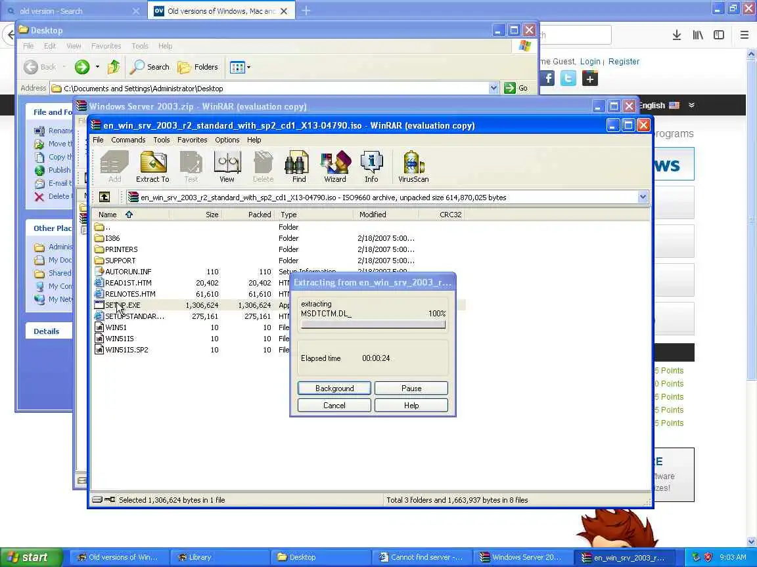Viewport: 757px width, 567px height.
Task: Open the WinRAR File menu
Action: tap(98, 140)
